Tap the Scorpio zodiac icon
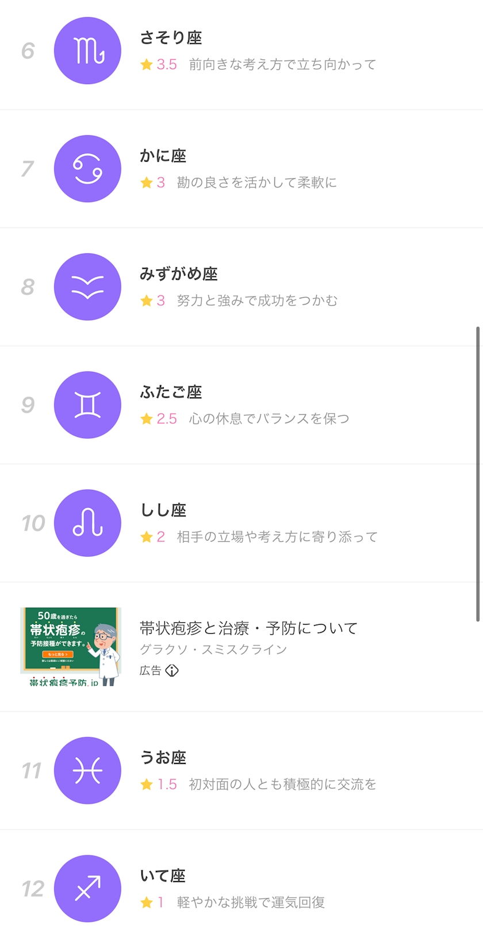 [x=87, y=51]
